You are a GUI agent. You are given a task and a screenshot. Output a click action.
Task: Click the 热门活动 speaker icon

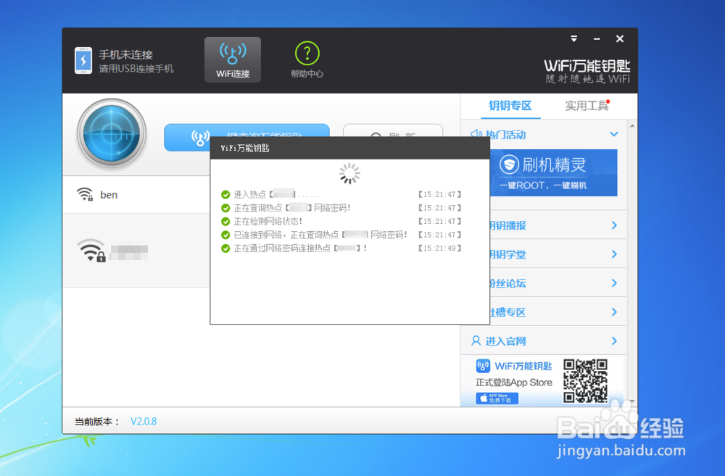coord(476,134)
